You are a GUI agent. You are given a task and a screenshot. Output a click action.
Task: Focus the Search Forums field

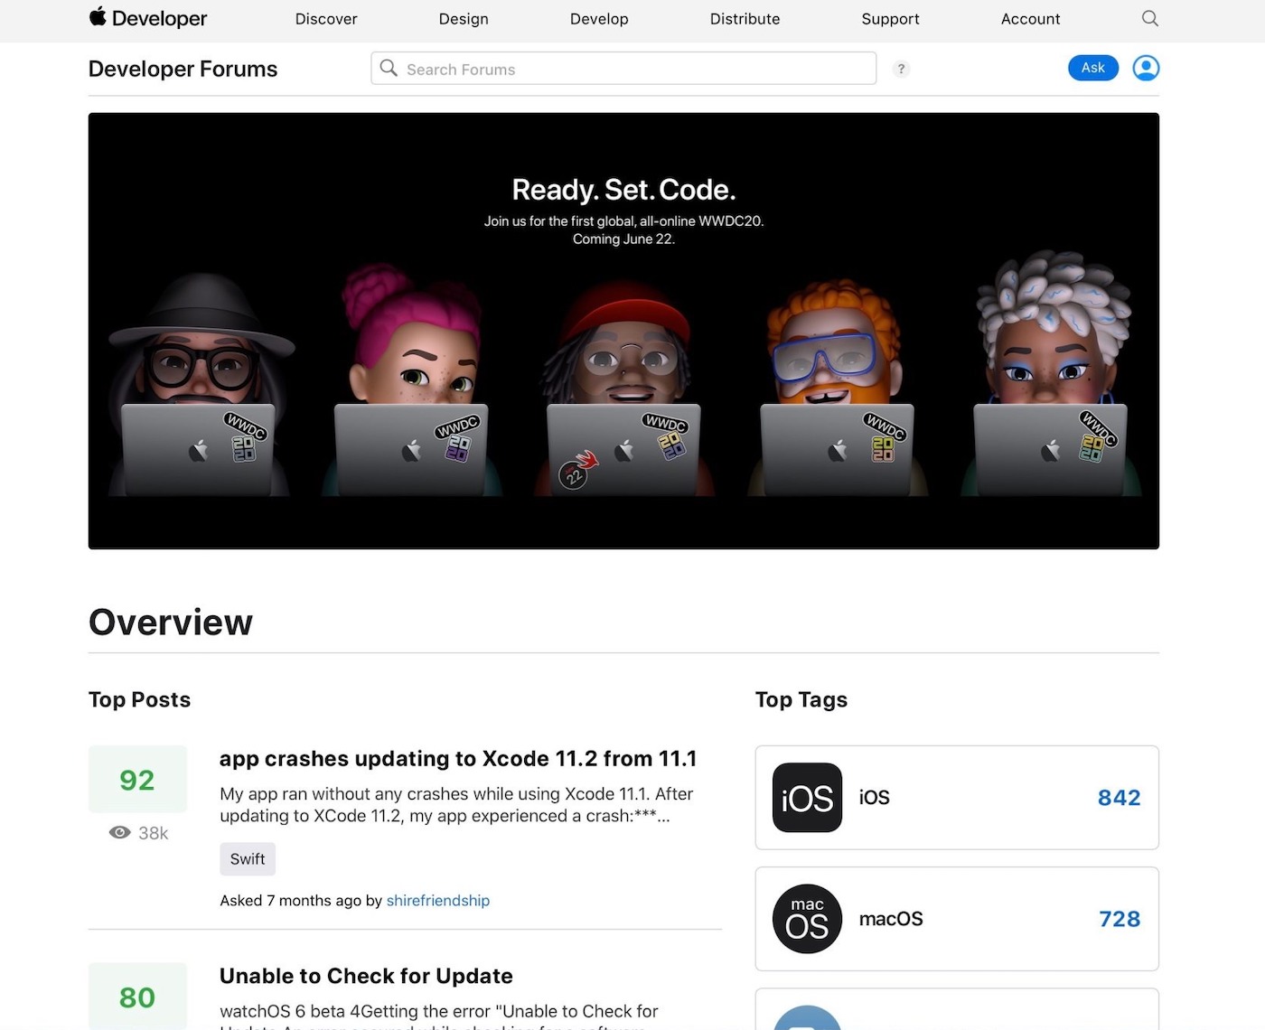pyautogui.click(x=623, y=69)
